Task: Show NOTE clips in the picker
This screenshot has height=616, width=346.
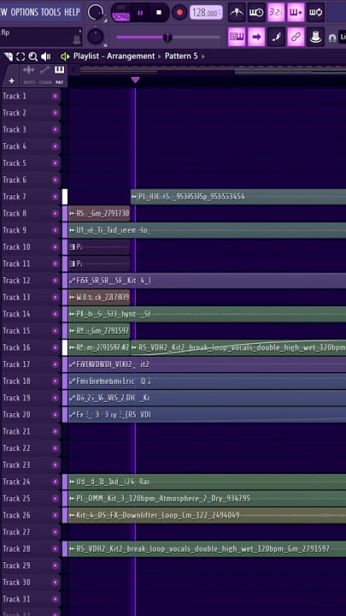Action: click(x=29, y=75)
